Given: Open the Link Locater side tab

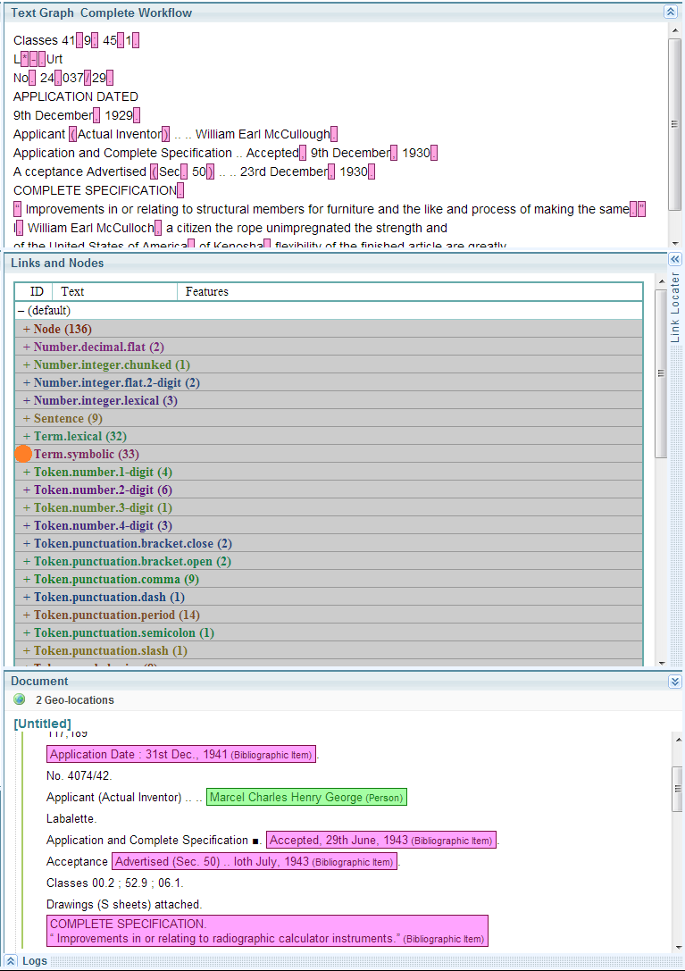Looking at the screenshot, I should point(675,308).
